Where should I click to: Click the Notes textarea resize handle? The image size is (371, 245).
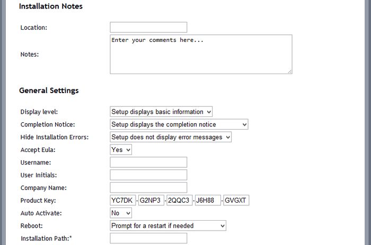[x=289, y=71]
